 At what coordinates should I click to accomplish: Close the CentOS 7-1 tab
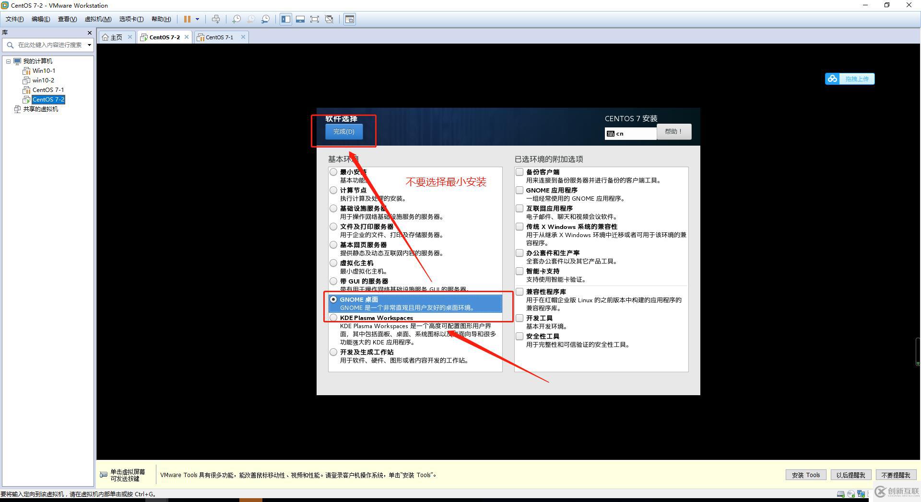pos(243,37)
